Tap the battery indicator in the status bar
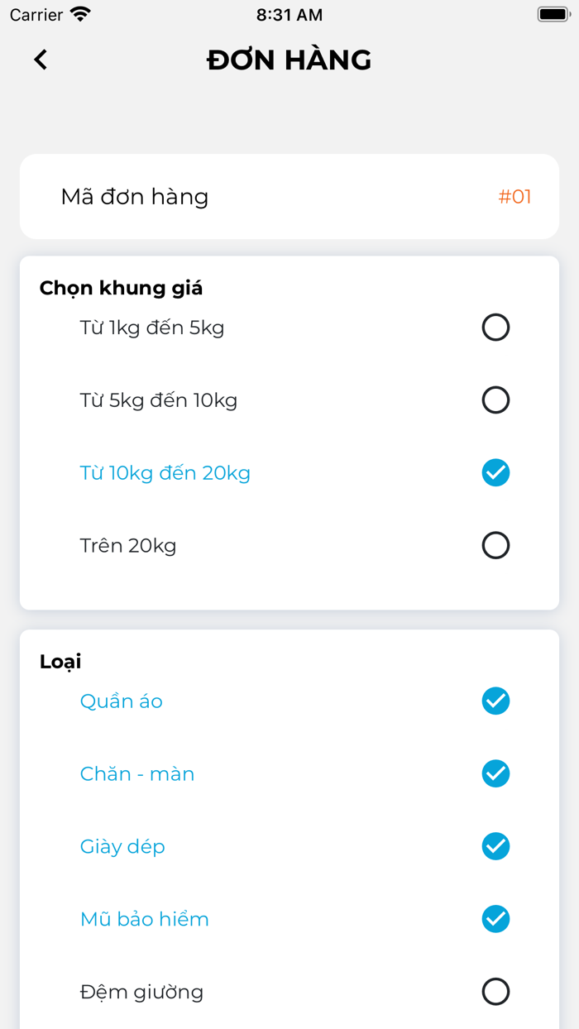Viewport: 579px width, 1029px height. point(553,13)
